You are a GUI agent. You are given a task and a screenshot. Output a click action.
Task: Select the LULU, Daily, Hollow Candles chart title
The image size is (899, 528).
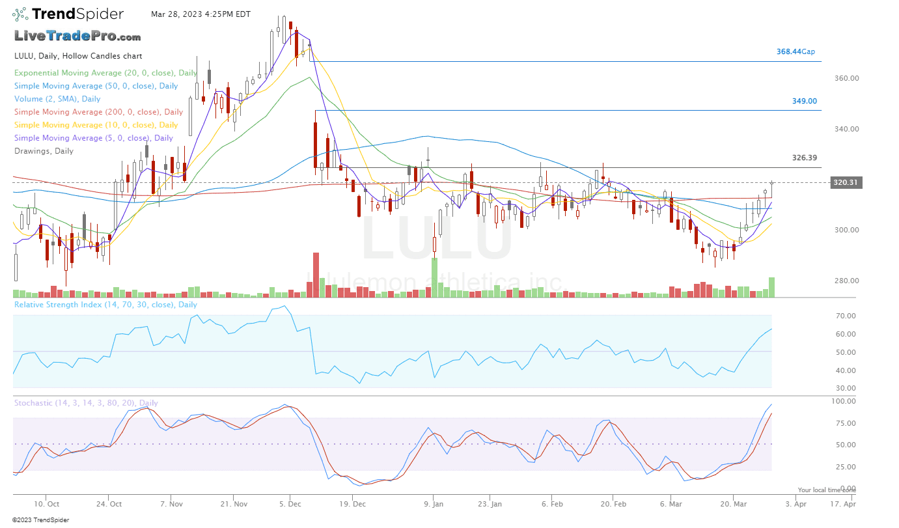coord(78,56)
